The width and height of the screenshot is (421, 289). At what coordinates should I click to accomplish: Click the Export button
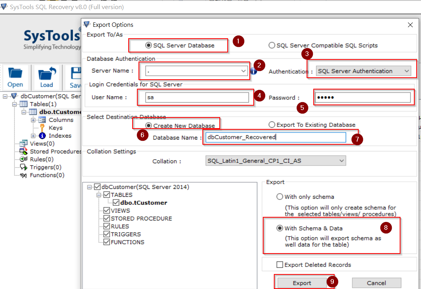(302, 283)
